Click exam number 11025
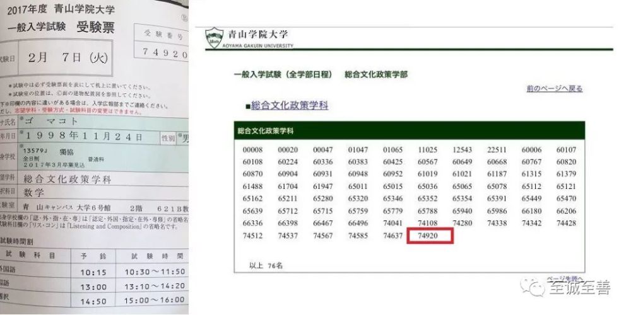The width and height of the screenshot is (631, 315). tap(427, 150)
